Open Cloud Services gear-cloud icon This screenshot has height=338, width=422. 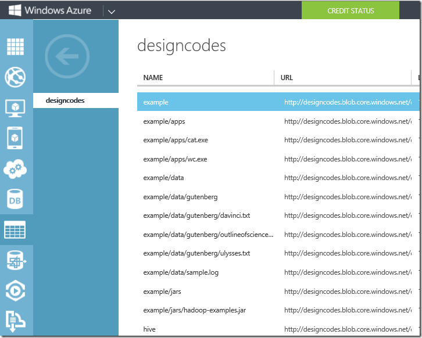[x=15, y=168]
